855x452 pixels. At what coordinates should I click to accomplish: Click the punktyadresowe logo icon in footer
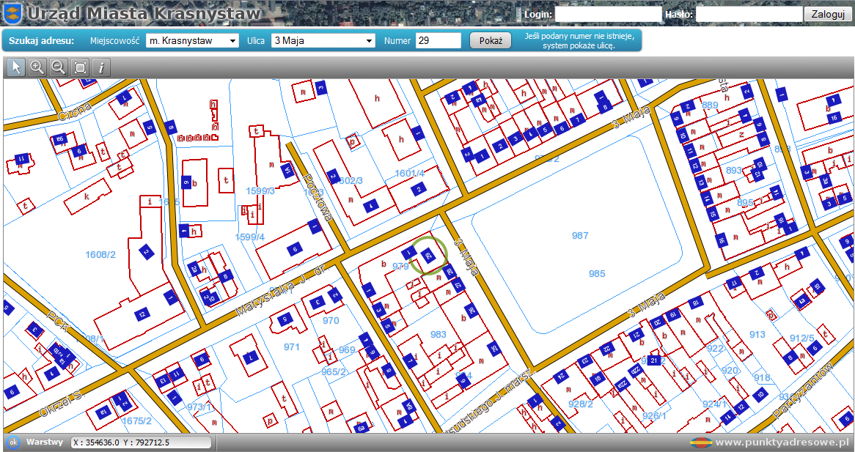click(702, 442)
